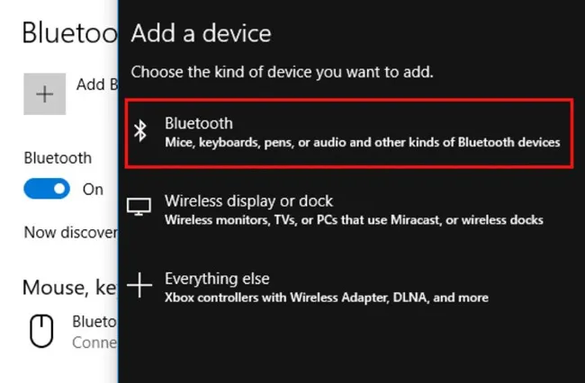Select the Bluetooth device type option

point(348,133)
